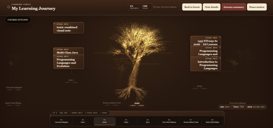Click the 0% Progress indicator
Viewport: 273px width, 128px height.
coord(134,7)
